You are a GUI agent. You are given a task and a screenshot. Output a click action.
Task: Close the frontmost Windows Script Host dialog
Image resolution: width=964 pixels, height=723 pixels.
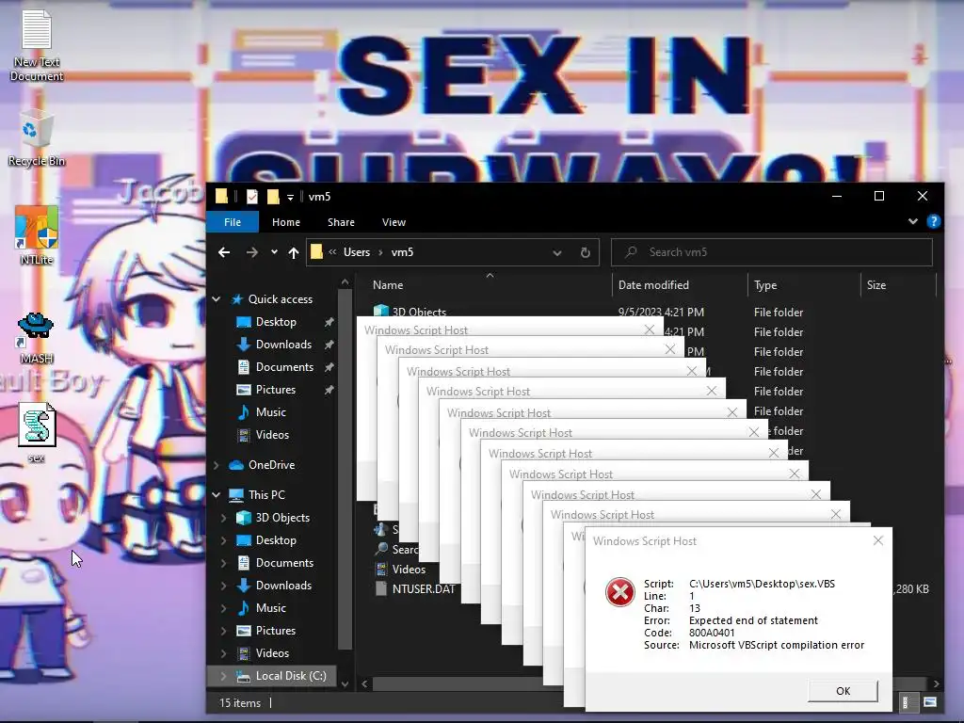point(878,540)
